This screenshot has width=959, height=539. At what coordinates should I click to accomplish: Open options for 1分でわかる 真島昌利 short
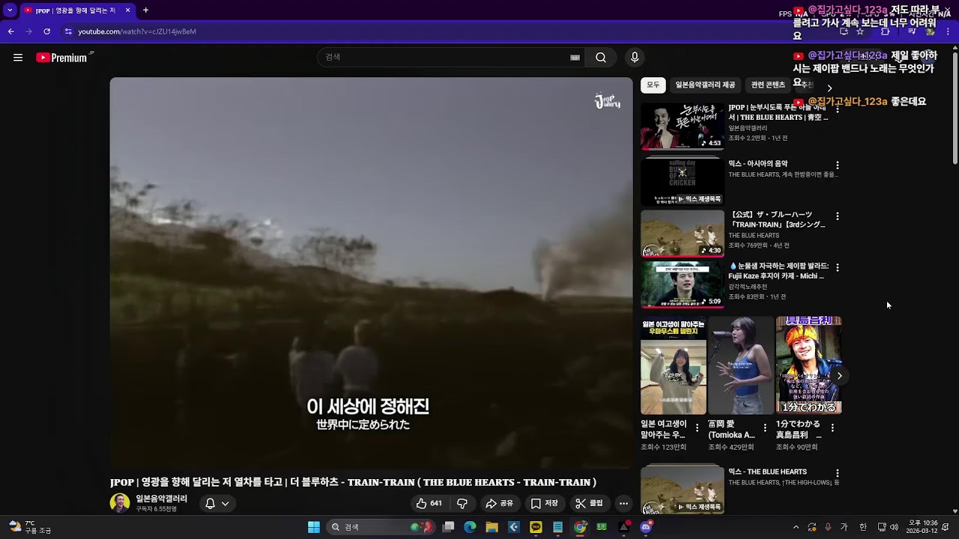click(x=832, y=428)
